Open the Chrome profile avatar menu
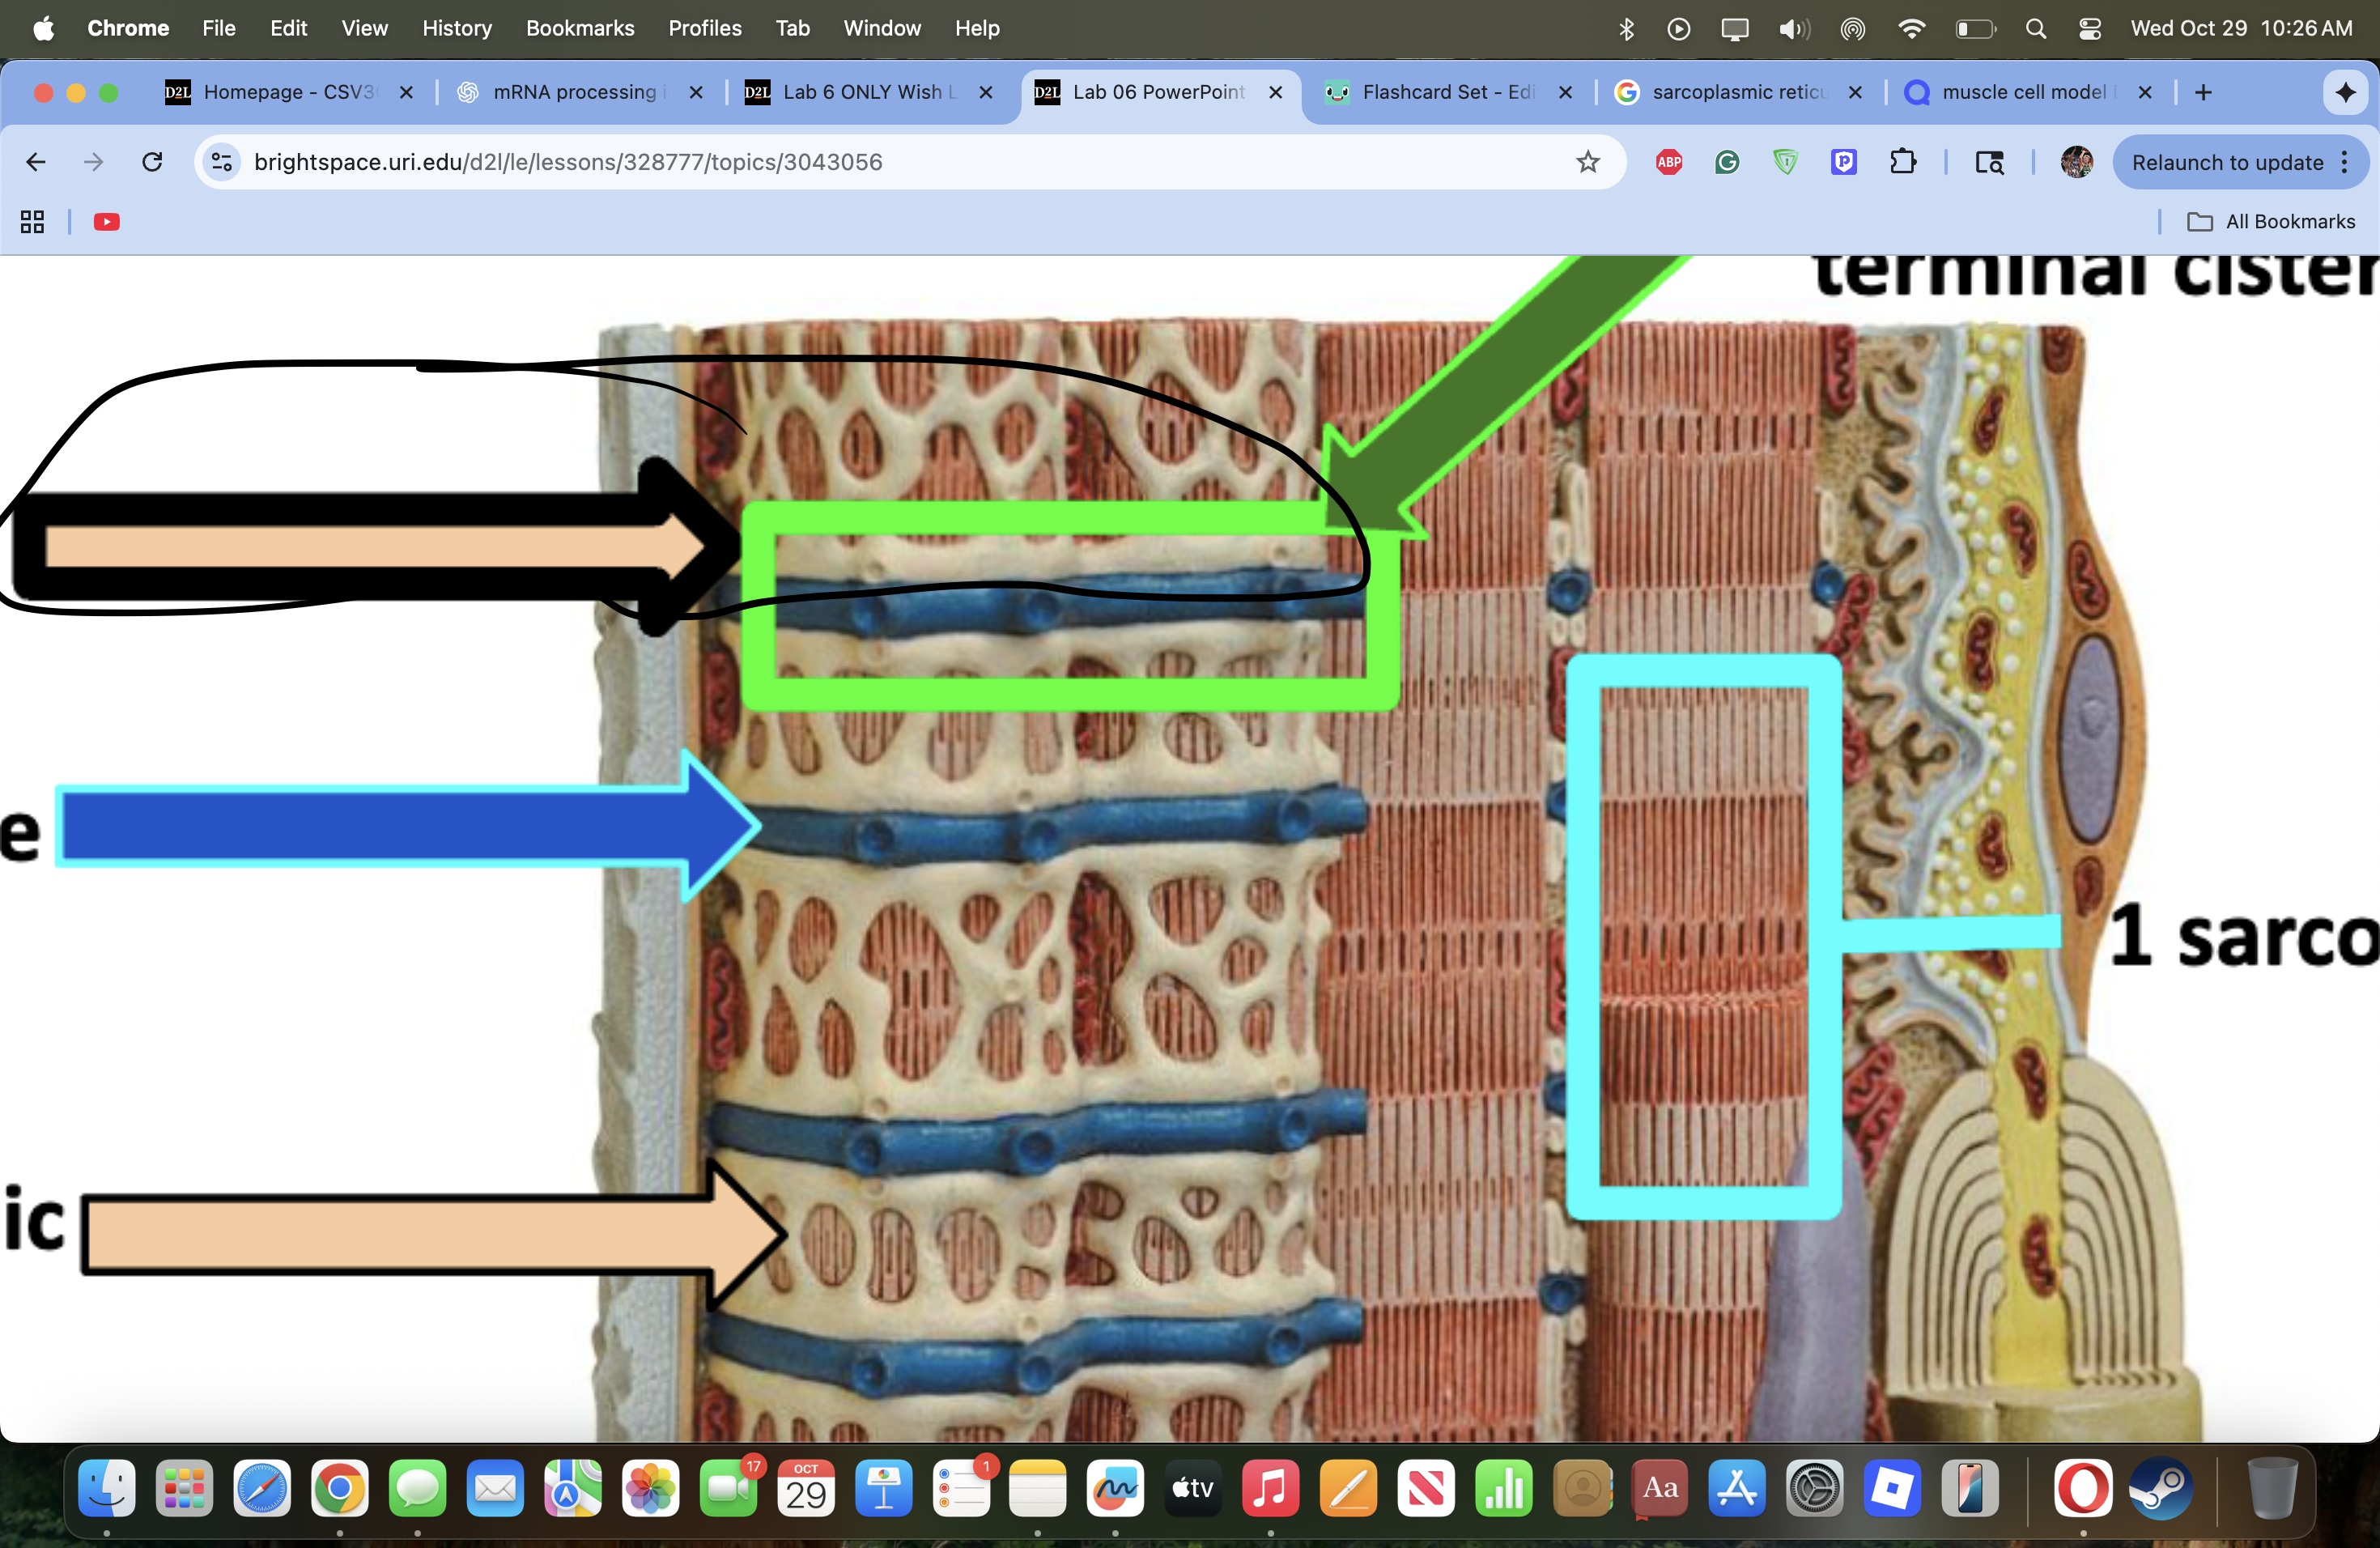The image size is (2380, 1548). 2076,162
